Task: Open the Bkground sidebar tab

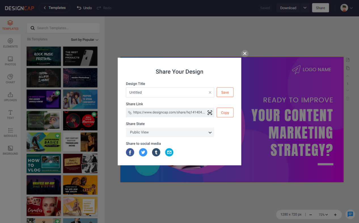Action: click(10, 150)
